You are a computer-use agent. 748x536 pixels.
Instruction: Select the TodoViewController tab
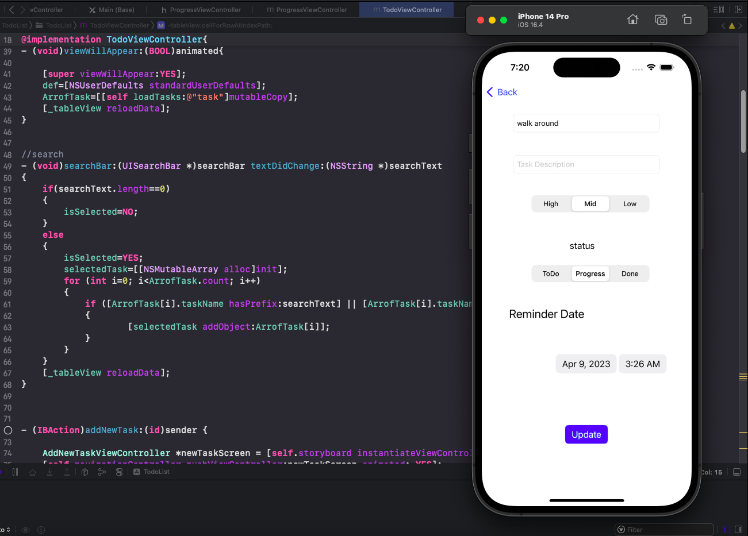[x=407, y=10]
